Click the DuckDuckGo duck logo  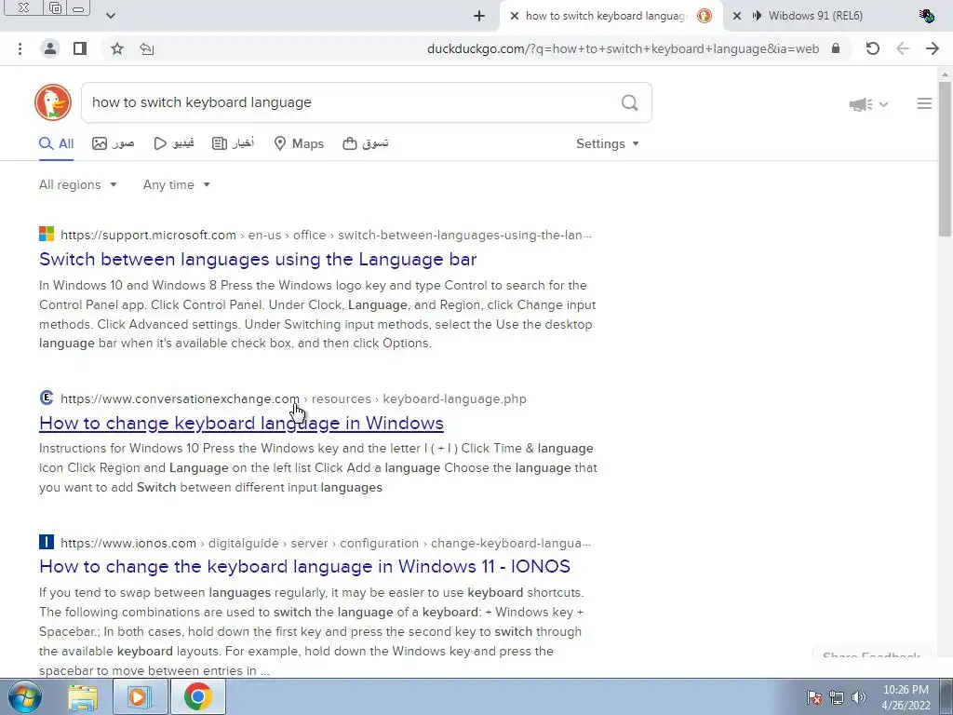(53, 102)
